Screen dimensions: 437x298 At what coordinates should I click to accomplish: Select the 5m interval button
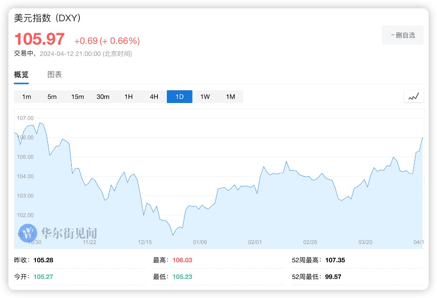click(x=52, y=97)
